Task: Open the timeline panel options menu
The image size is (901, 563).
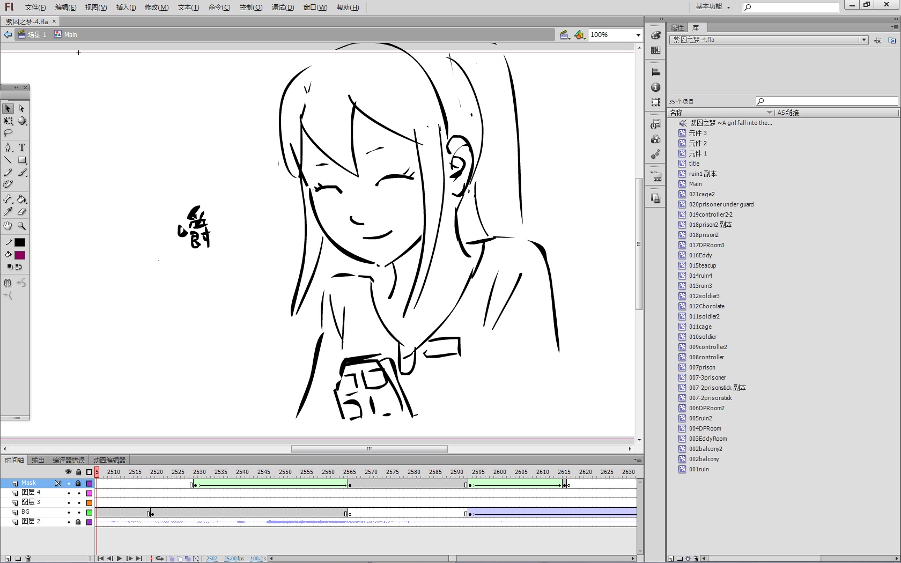Action: click(x=638, y=460)
